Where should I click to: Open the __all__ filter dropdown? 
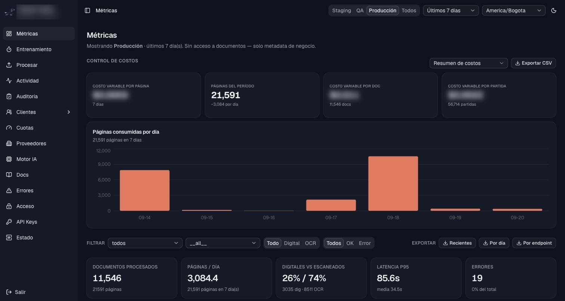pyautogui.click(x=223, y=243)
